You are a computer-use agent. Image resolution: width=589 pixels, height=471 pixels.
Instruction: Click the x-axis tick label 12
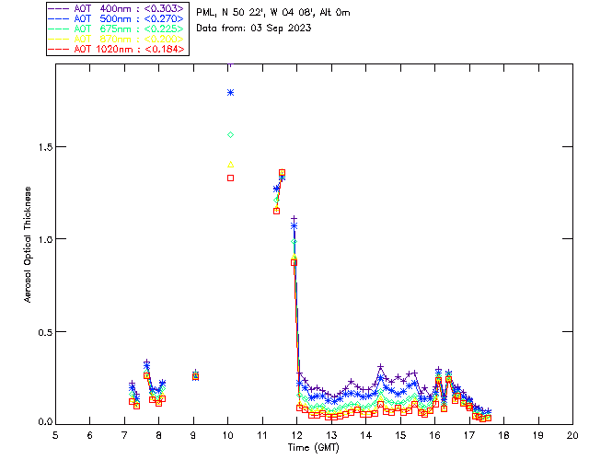296,435
